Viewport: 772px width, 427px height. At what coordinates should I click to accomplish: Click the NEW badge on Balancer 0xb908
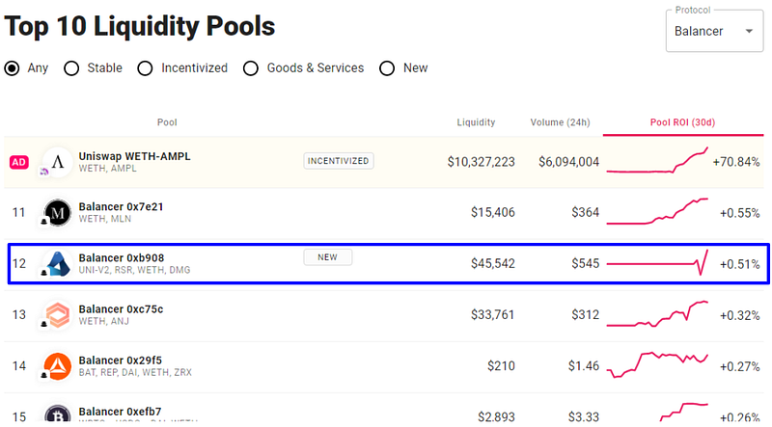coord(328,257)
